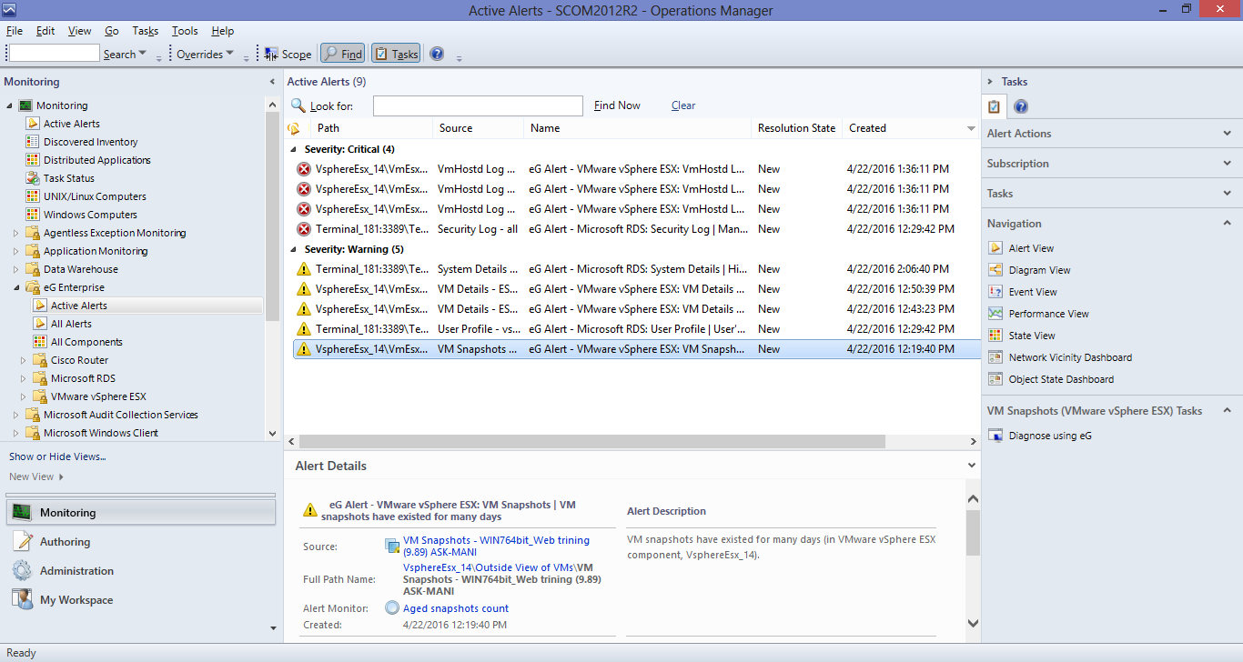1243x662 pixels.
Task: Click the Clear link
Action: click(x=683, y=105)
